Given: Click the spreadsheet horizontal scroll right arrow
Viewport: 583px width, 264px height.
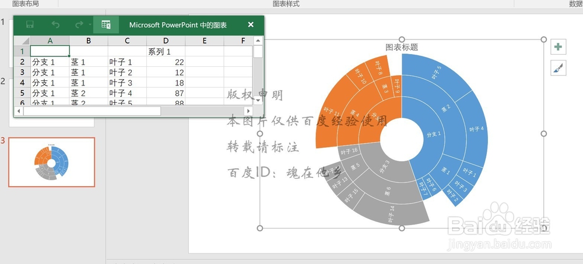Looking at the screenshot, I should 248,110.
